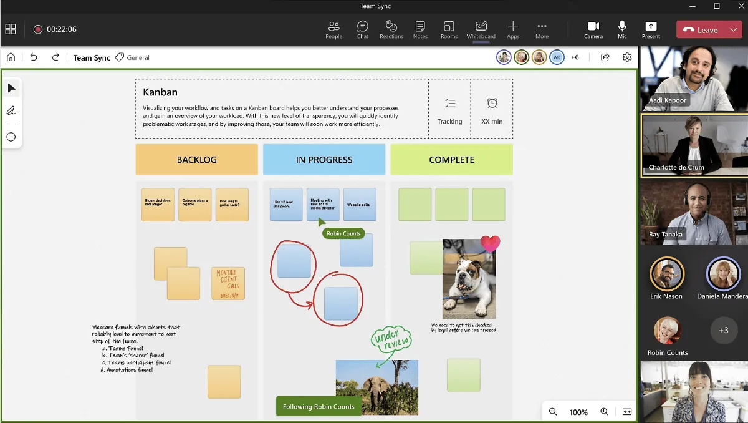Open whiteboard settings gear
This screenshot has height=423, width=748.
627,57
